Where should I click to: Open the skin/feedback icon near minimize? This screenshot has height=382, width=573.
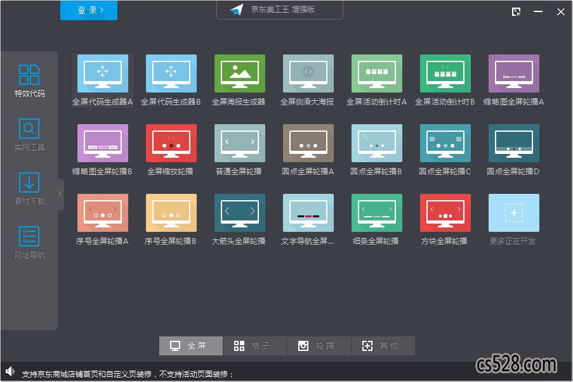(516, 11)
